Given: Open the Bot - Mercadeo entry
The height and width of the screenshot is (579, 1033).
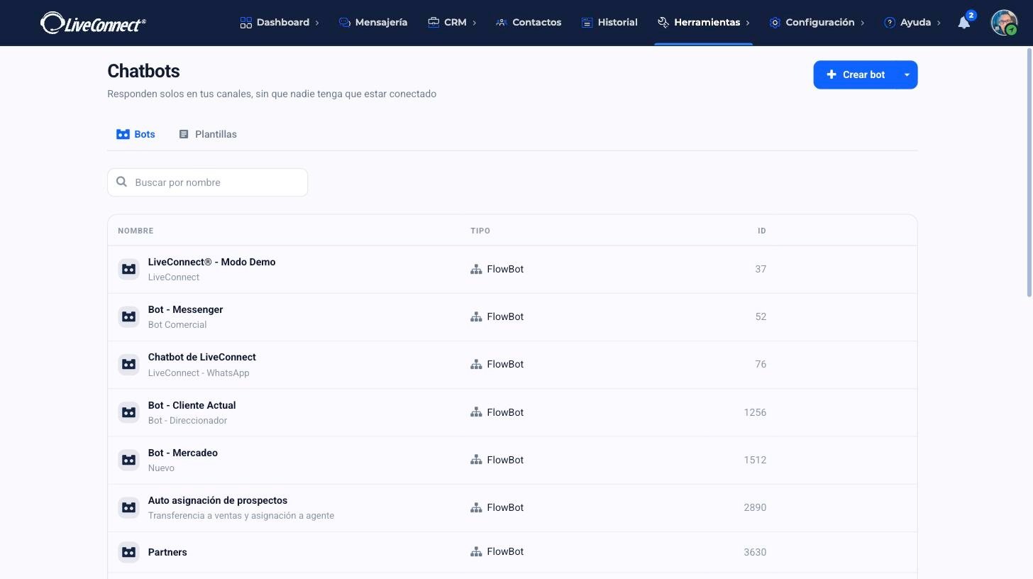Looking at the screenshot, I should (x=182, y=453).
